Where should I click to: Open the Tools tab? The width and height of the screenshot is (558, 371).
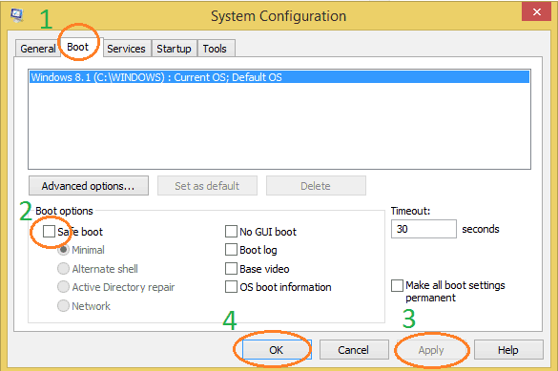pyautogui.click(x=215, y=49)
